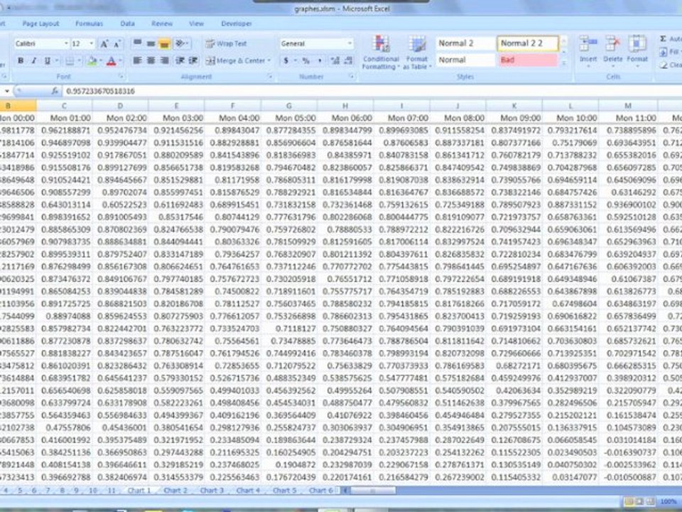Open font color dropdown arrow
This screenshot has width=682, height=512.
121,61
